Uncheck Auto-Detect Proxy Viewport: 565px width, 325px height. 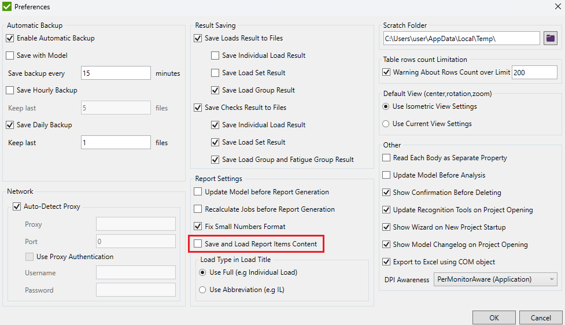tap(16, 206)
